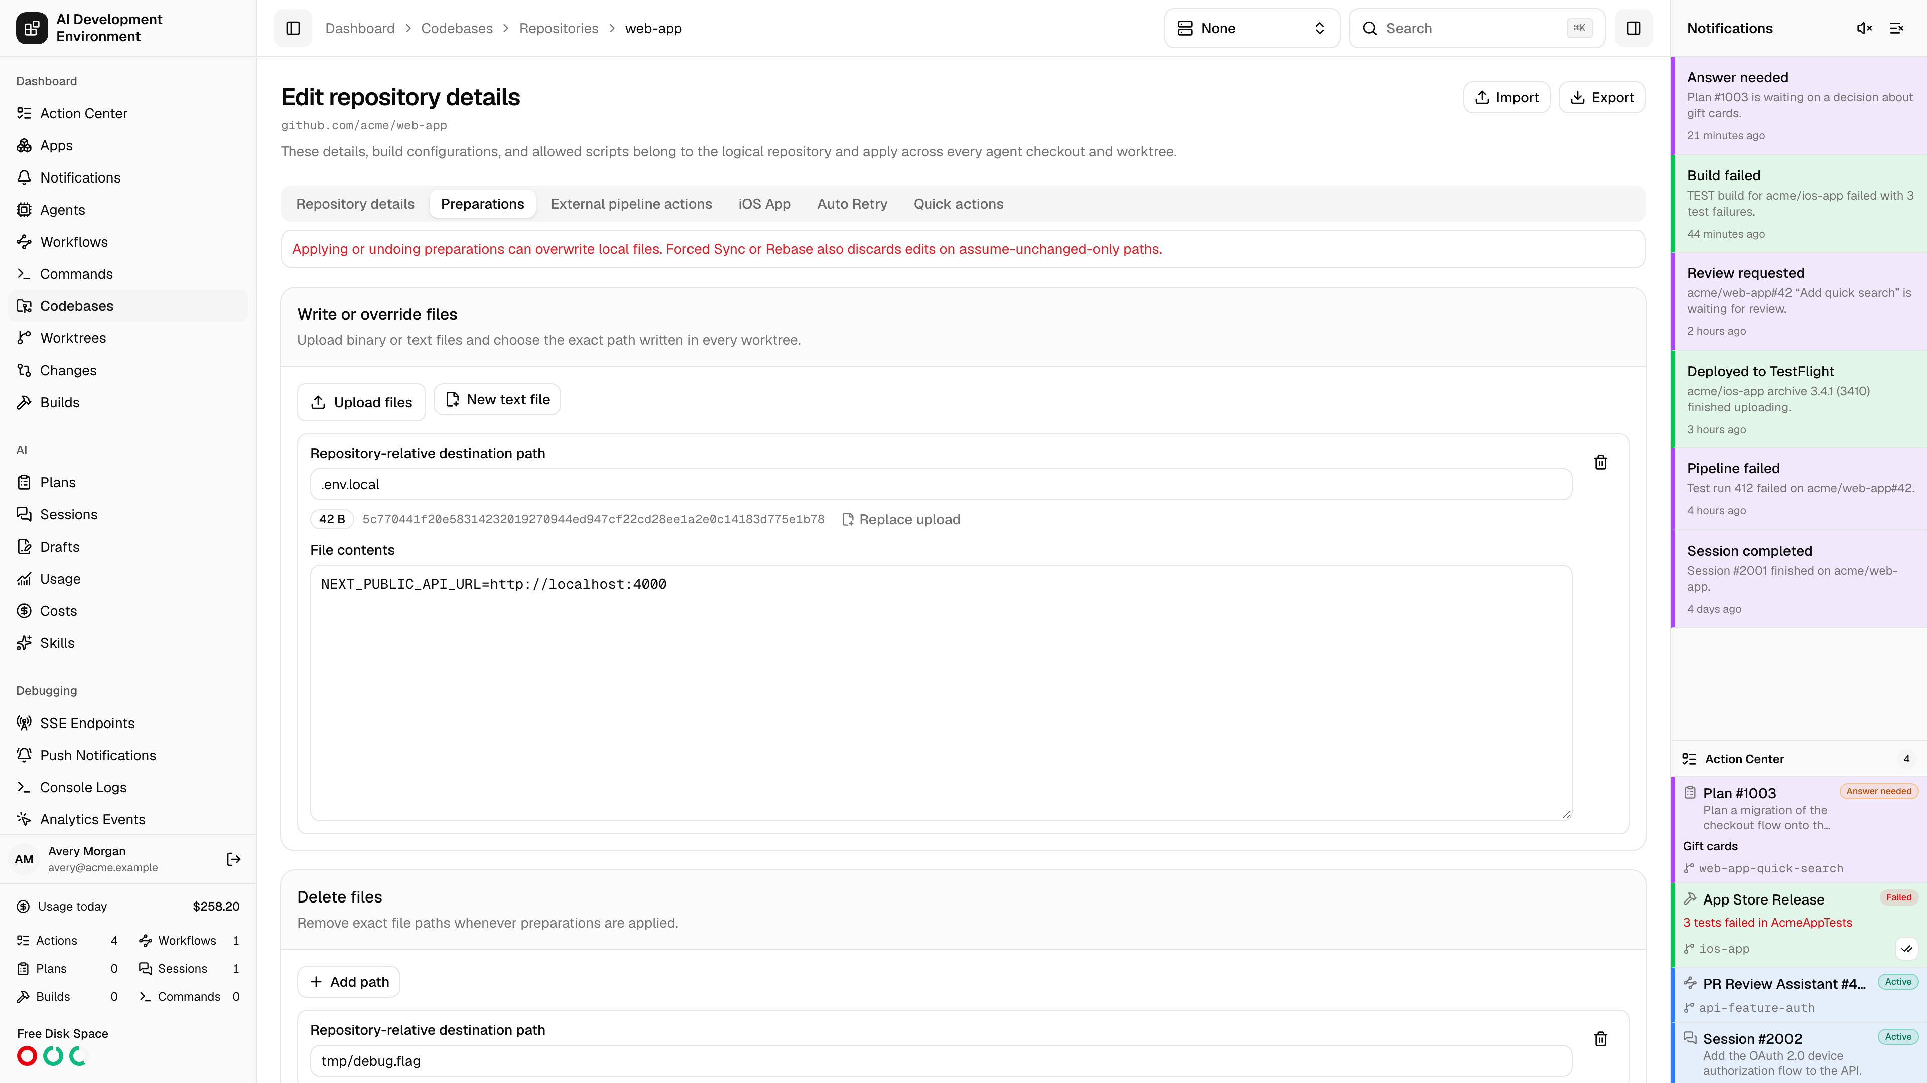Switch to External pipeline actions tab

tap(631, 204)
